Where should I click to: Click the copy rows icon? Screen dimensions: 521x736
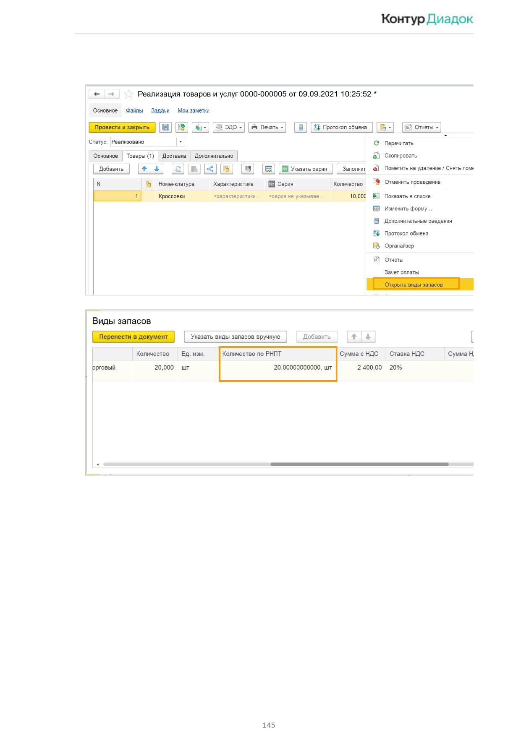coord(178,169)
